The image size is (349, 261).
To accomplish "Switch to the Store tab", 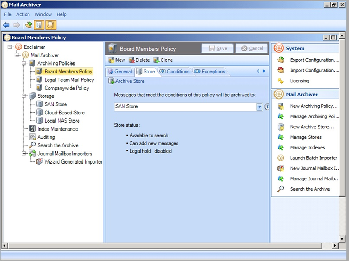I will point(146,72).
